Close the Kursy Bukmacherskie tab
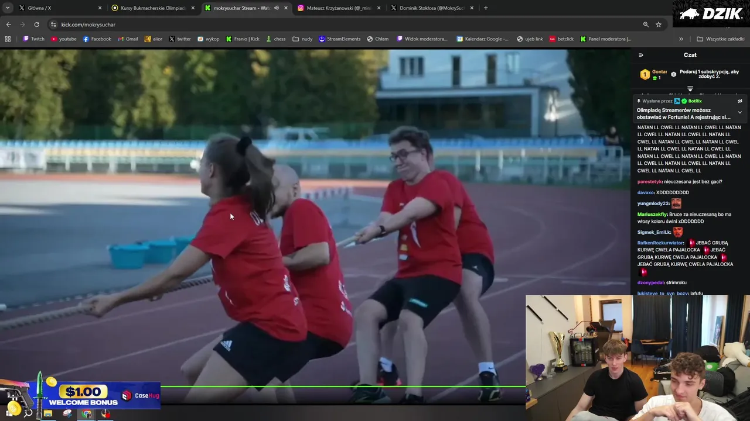750x421 pixels. (193, 8)
